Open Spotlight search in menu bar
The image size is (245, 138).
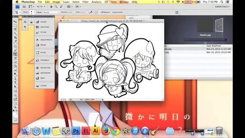[x=222, y=2]
